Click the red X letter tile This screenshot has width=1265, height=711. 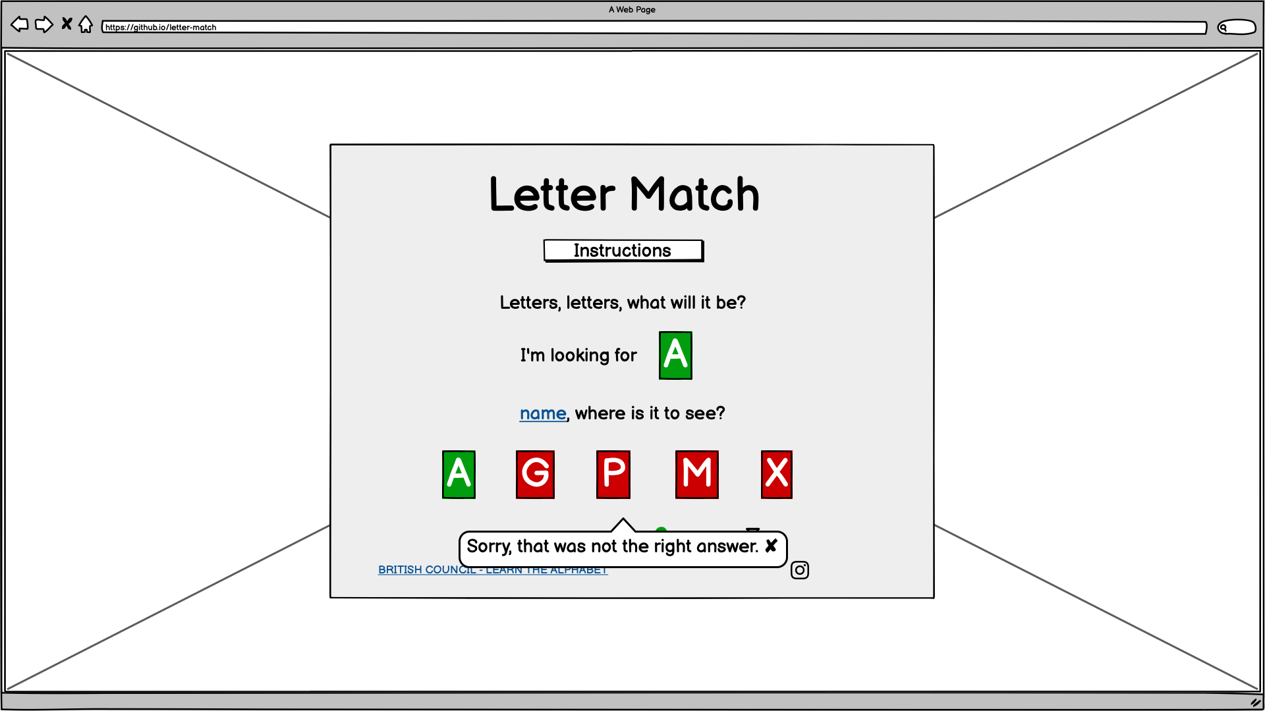776,473
